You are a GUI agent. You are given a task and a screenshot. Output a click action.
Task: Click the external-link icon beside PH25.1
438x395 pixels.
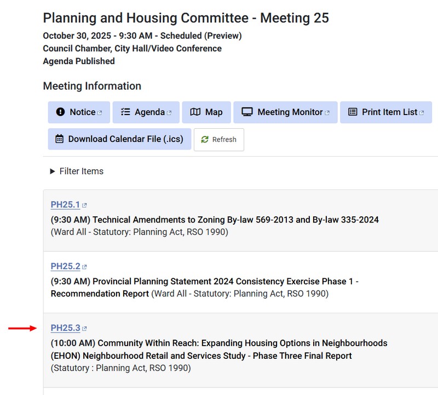[x=84, y=205]
